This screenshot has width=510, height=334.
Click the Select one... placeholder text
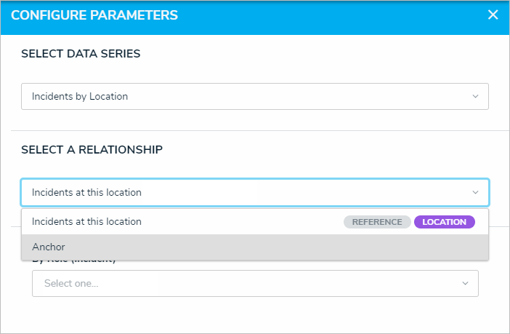[x=71, y=283]
